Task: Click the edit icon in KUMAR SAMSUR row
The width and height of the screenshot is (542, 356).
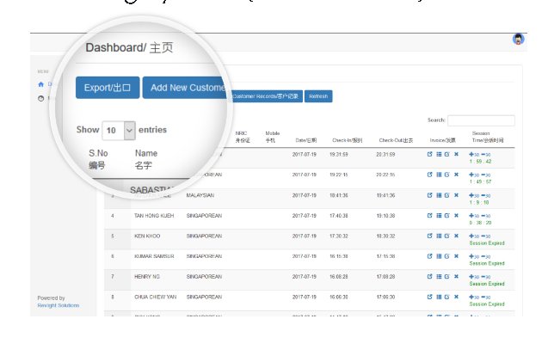Action: click(447, 256)
